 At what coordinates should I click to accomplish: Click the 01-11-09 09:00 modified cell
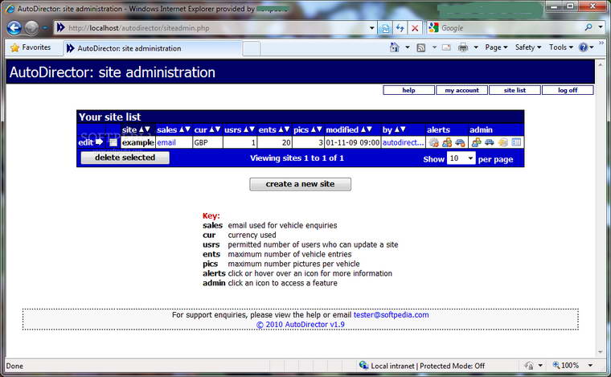tap(353, 142)
